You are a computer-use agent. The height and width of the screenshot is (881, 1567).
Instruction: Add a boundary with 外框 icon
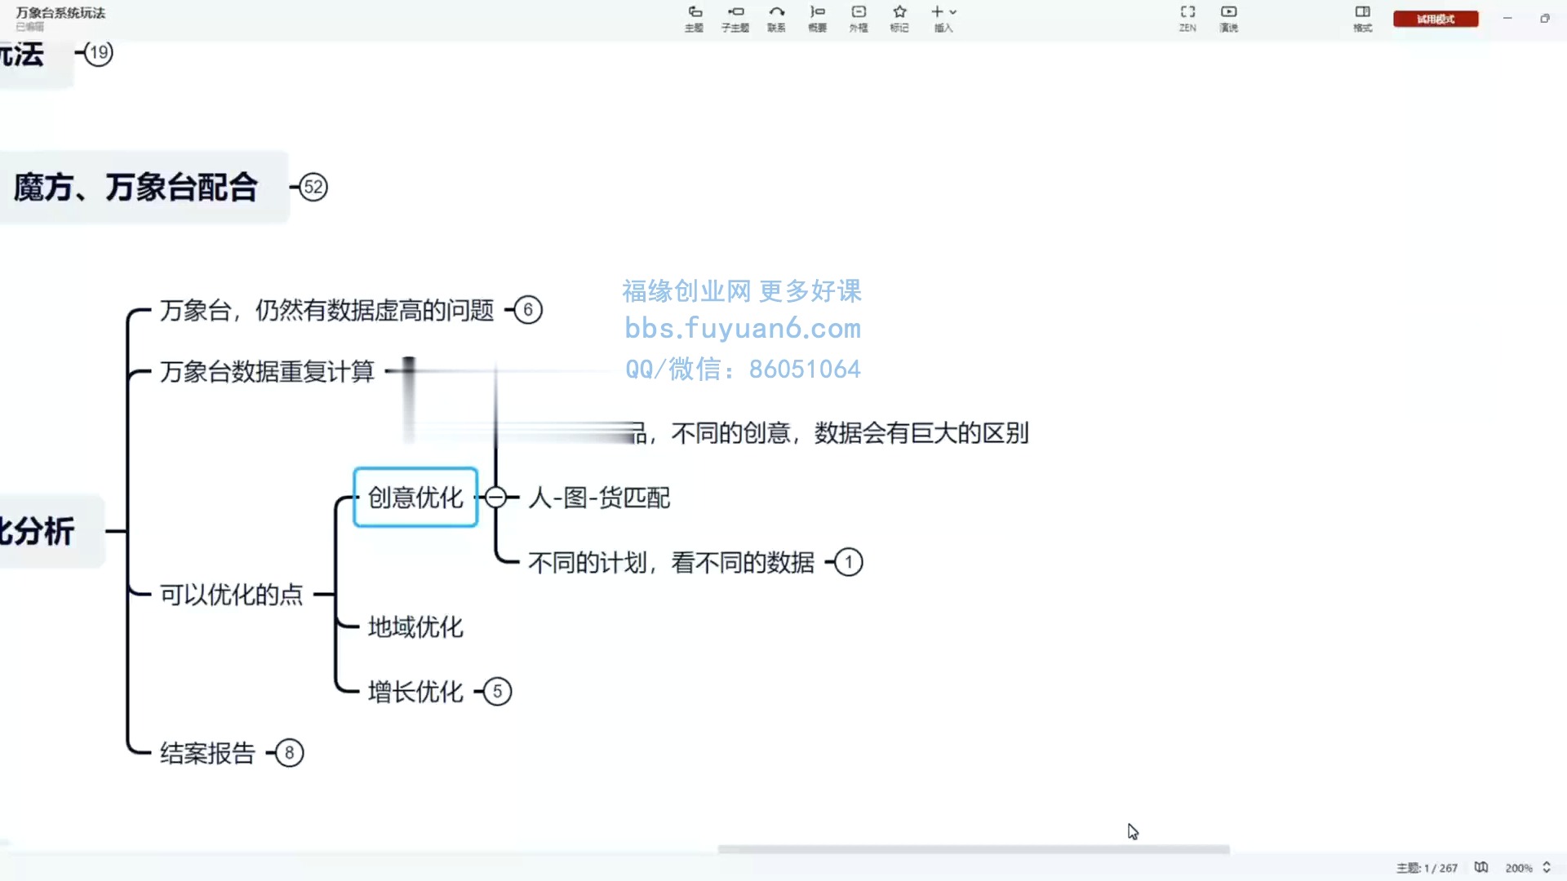coord(859,18)
